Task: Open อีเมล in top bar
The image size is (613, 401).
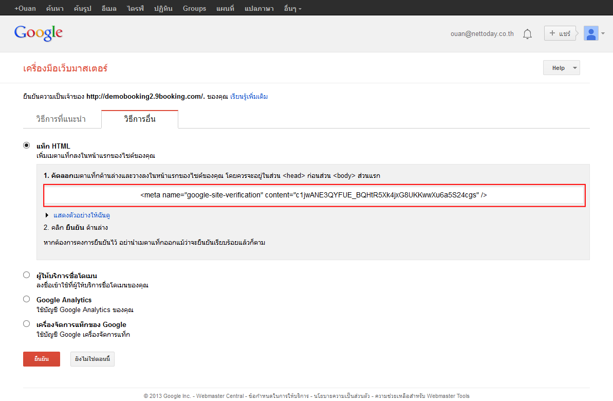Action: (x=109, y=8)
